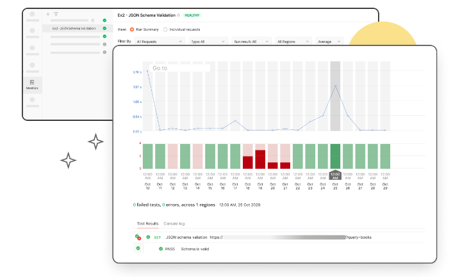Click the 'JSON schema validation' request name
The image size is (469, 277).
coord(186,237)
